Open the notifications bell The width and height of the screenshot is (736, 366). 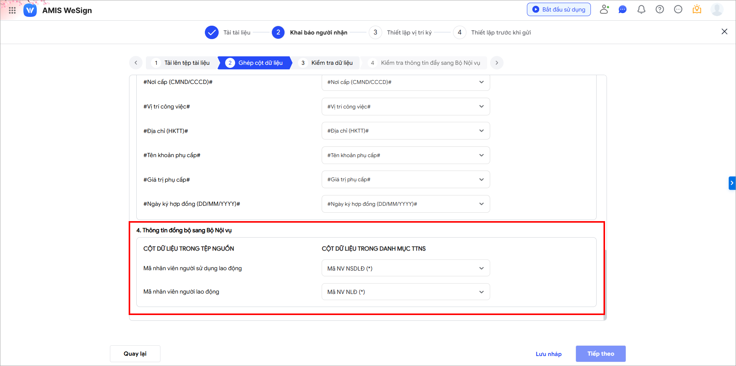coord(641,10)
